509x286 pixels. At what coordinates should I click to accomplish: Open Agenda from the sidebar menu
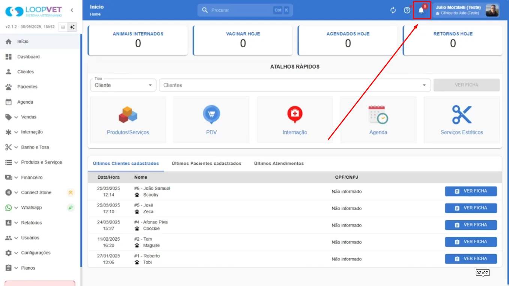[41, 102]
